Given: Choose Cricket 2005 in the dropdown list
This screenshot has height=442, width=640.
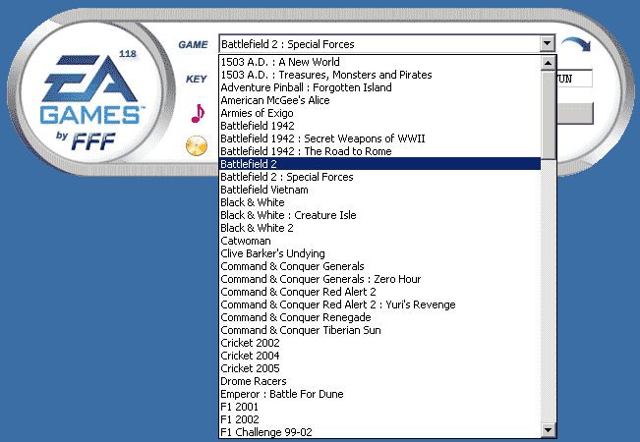Looking at the screenshot, I should click(x=378, y=368).
